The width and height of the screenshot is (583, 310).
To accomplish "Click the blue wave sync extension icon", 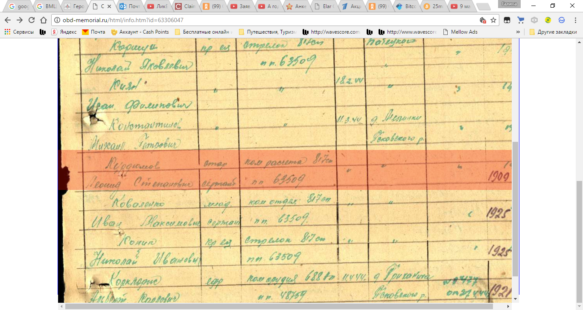I will tap(562, 20).
